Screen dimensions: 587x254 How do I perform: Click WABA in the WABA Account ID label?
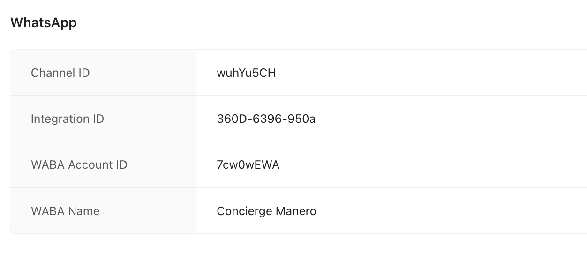(48, 164)
